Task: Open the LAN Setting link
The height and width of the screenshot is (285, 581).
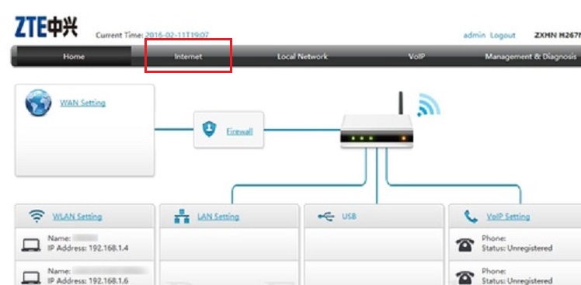Action: (x=218, y=217)
